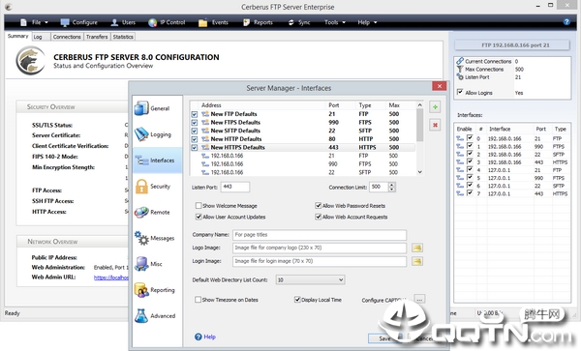
Task: Toggle Allow Web Password Resets checkbox
Action: click(x=318, y=206)
